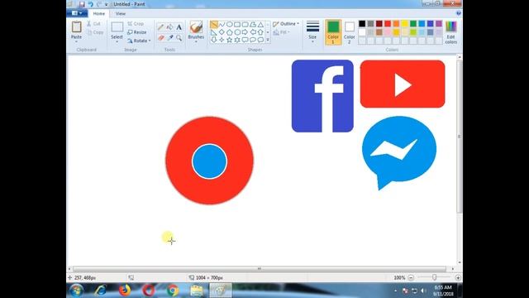Open the shape Outline dropdown
Image resolution: width=529 pixels, height=298 pixels.
(x=286, y=24)
